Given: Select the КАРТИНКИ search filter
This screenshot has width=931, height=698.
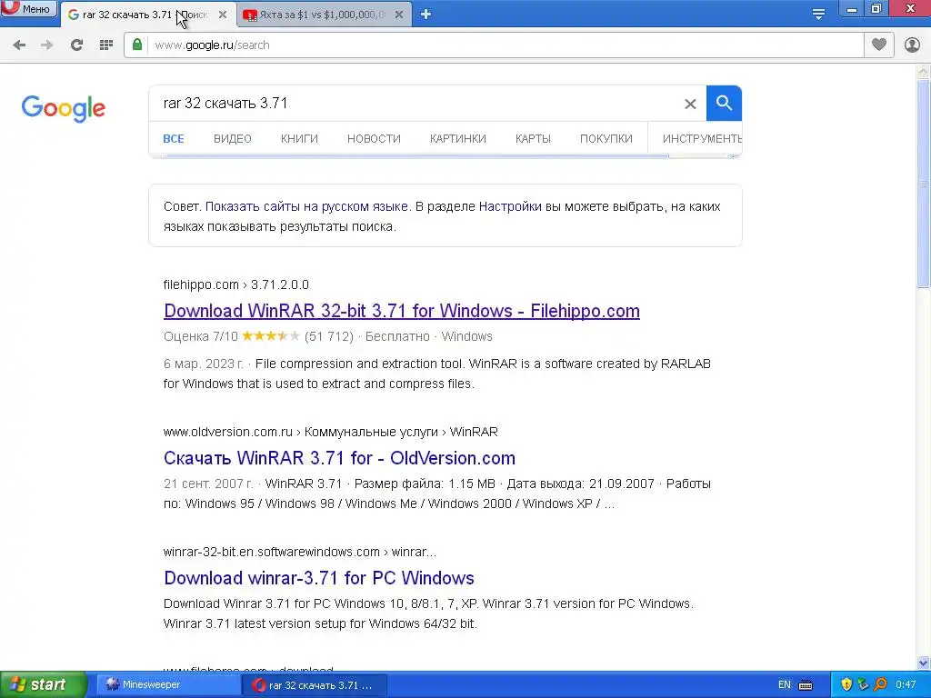Looking at the screenshot, I should click(x=458, y=139).
